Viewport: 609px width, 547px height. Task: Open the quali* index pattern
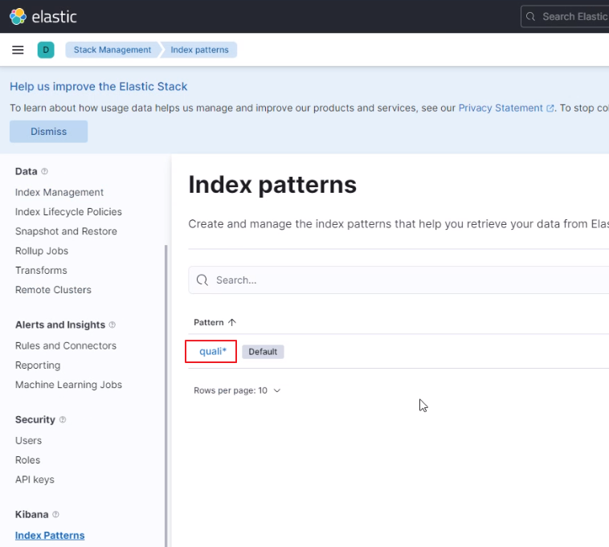pyautogui.click(x=212, y=351)
